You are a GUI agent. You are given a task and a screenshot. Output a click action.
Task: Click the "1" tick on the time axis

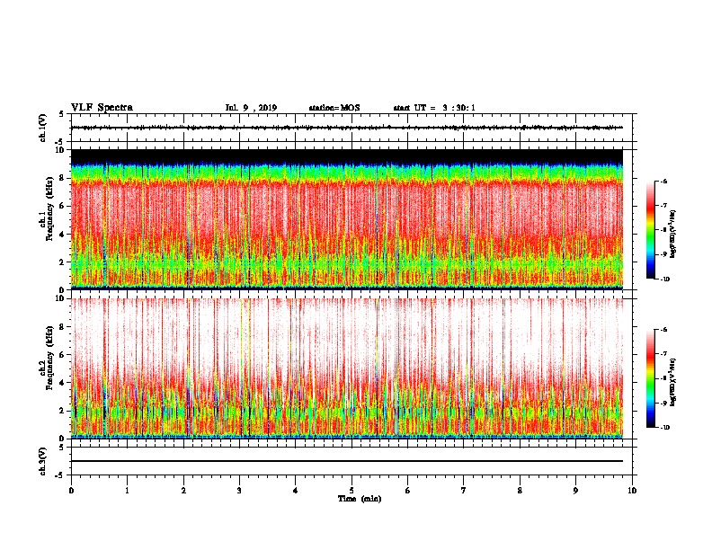pyautogui.click(x=127, y=491)
